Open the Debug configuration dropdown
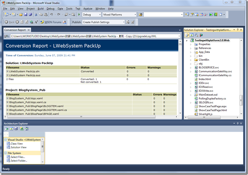 pos(100,14)
